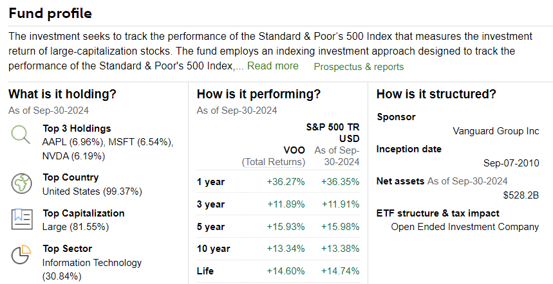Click the United States (99.37%) country text
The image size is (553, 284).
pos(92,191)
